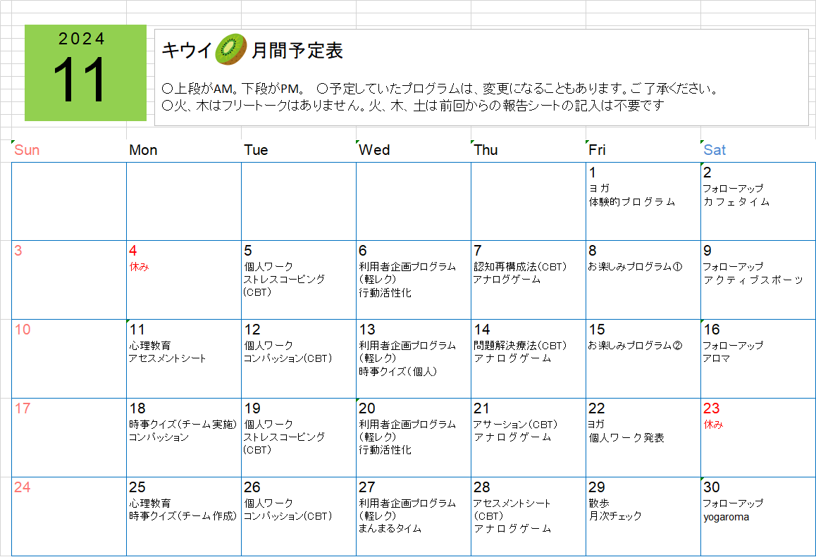The height and width of the screenshot is (557, 816).
Task: Click the kiwi fruit icon in the title
Action: (231, 49)
